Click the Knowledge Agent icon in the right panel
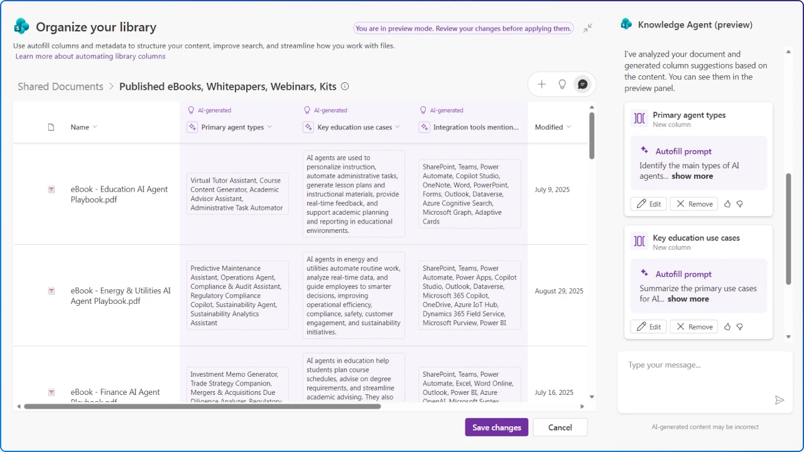Viewport: 804px width, 452px height. [x=626, y=24]
